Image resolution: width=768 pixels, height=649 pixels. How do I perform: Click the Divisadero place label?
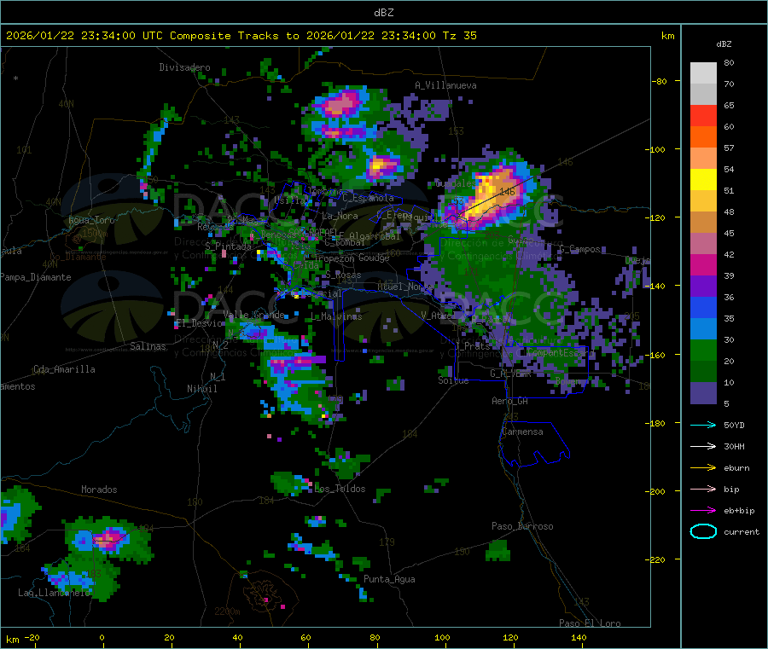184,67
